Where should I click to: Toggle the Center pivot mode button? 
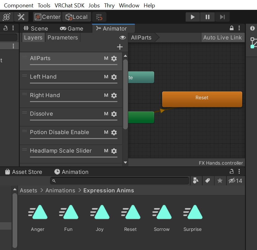pos(47,17)
